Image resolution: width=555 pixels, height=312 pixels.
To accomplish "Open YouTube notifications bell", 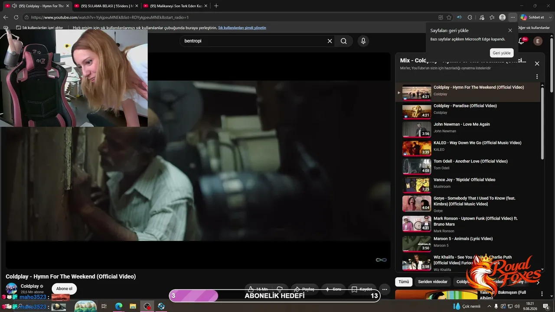I will tap(522, 41).
